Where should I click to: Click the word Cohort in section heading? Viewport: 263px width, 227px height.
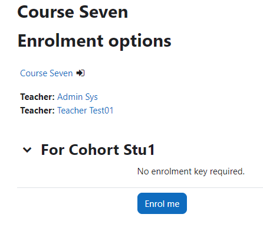(x=94, y=150)
